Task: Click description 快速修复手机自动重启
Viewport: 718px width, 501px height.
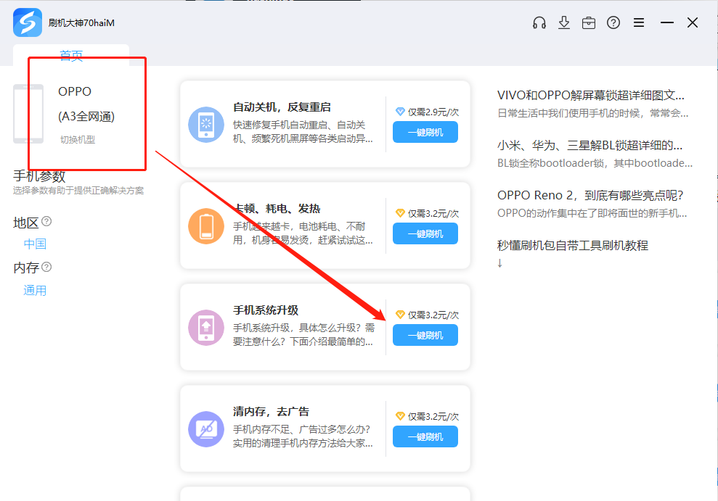Action: coord(303,132)
